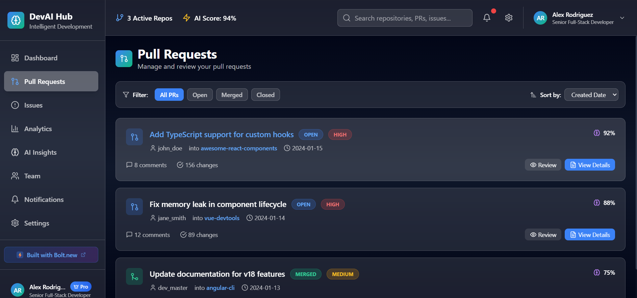The width and height of the screenshot is (637, 298).
Task: Open the vue-devtools repo link
Action: [222, 218]
